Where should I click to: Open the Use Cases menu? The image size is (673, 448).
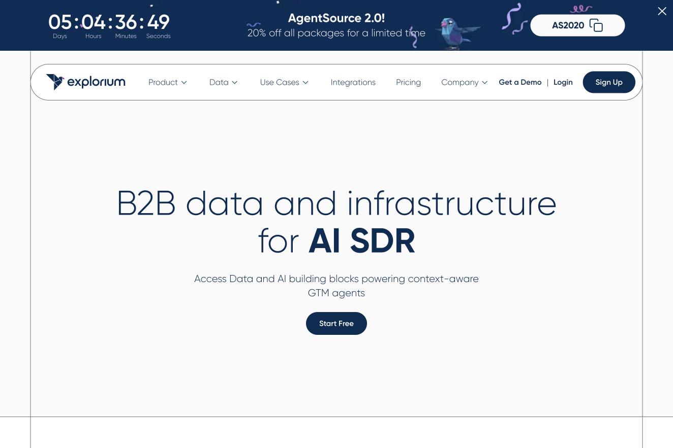tap(284, 82)
